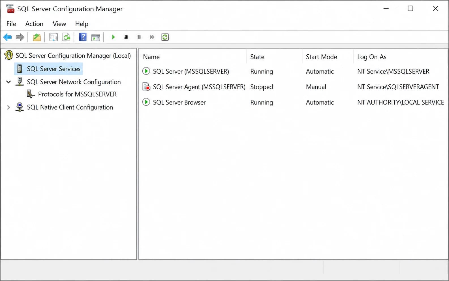The image size is (449, 281).
Task: Click running icon of SQL Server (MSSQLSERVER)
Action: [146, 71]
